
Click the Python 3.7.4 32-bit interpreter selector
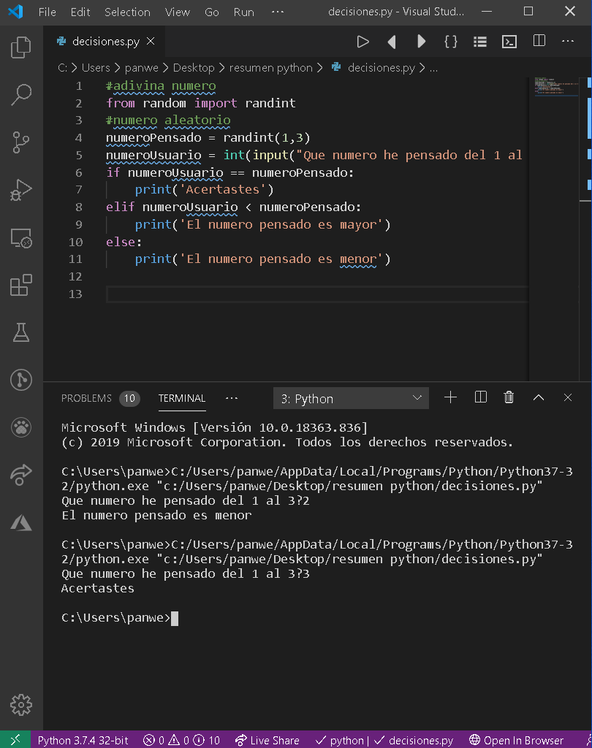coord(83,740)
